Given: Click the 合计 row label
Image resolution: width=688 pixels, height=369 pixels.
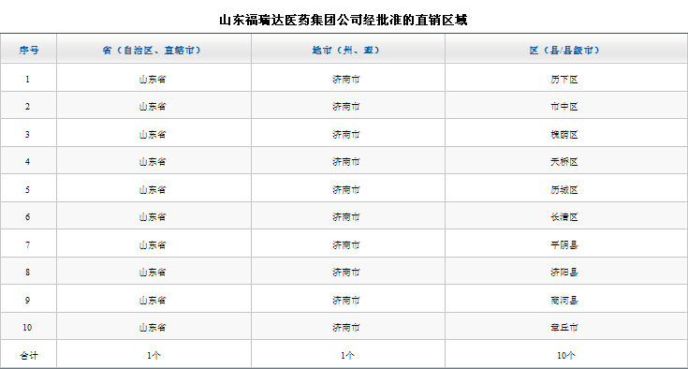Looking at the screenshot, I should point(29,355).
